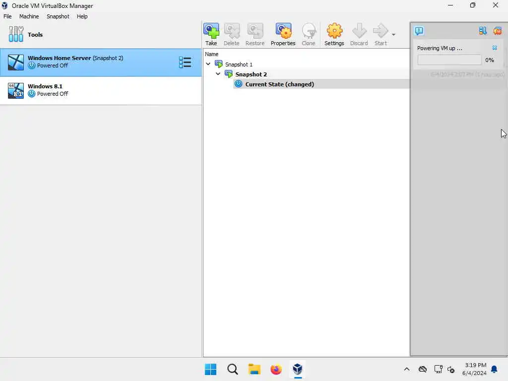Click the VirtualBox title bar app icon
This screenshot has width=508, height=381.
point(4,5)
